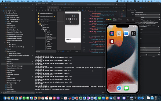Switch to the SideMenuViewCon... editor tab

coord(67,8)
